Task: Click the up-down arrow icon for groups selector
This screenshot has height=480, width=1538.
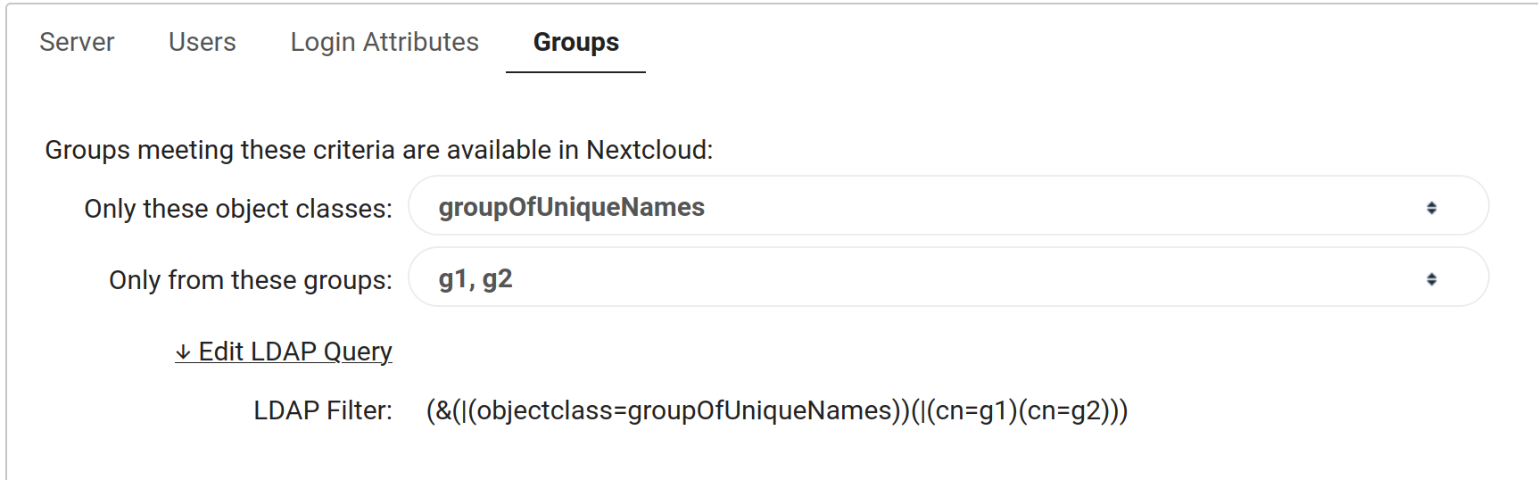Action: tap(1431, 279)
